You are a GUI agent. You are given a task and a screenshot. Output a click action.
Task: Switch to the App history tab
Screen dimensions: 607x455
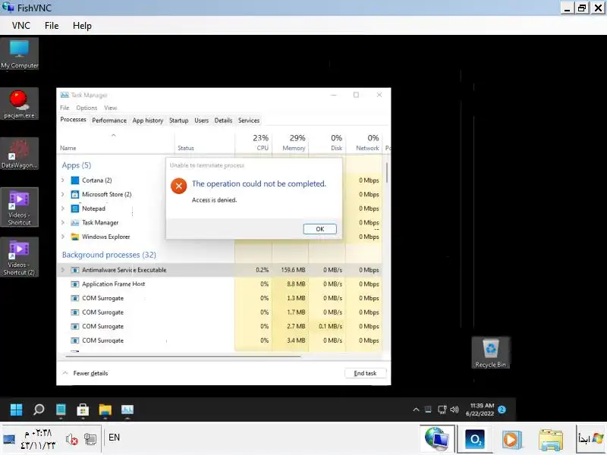coord(148,121)
